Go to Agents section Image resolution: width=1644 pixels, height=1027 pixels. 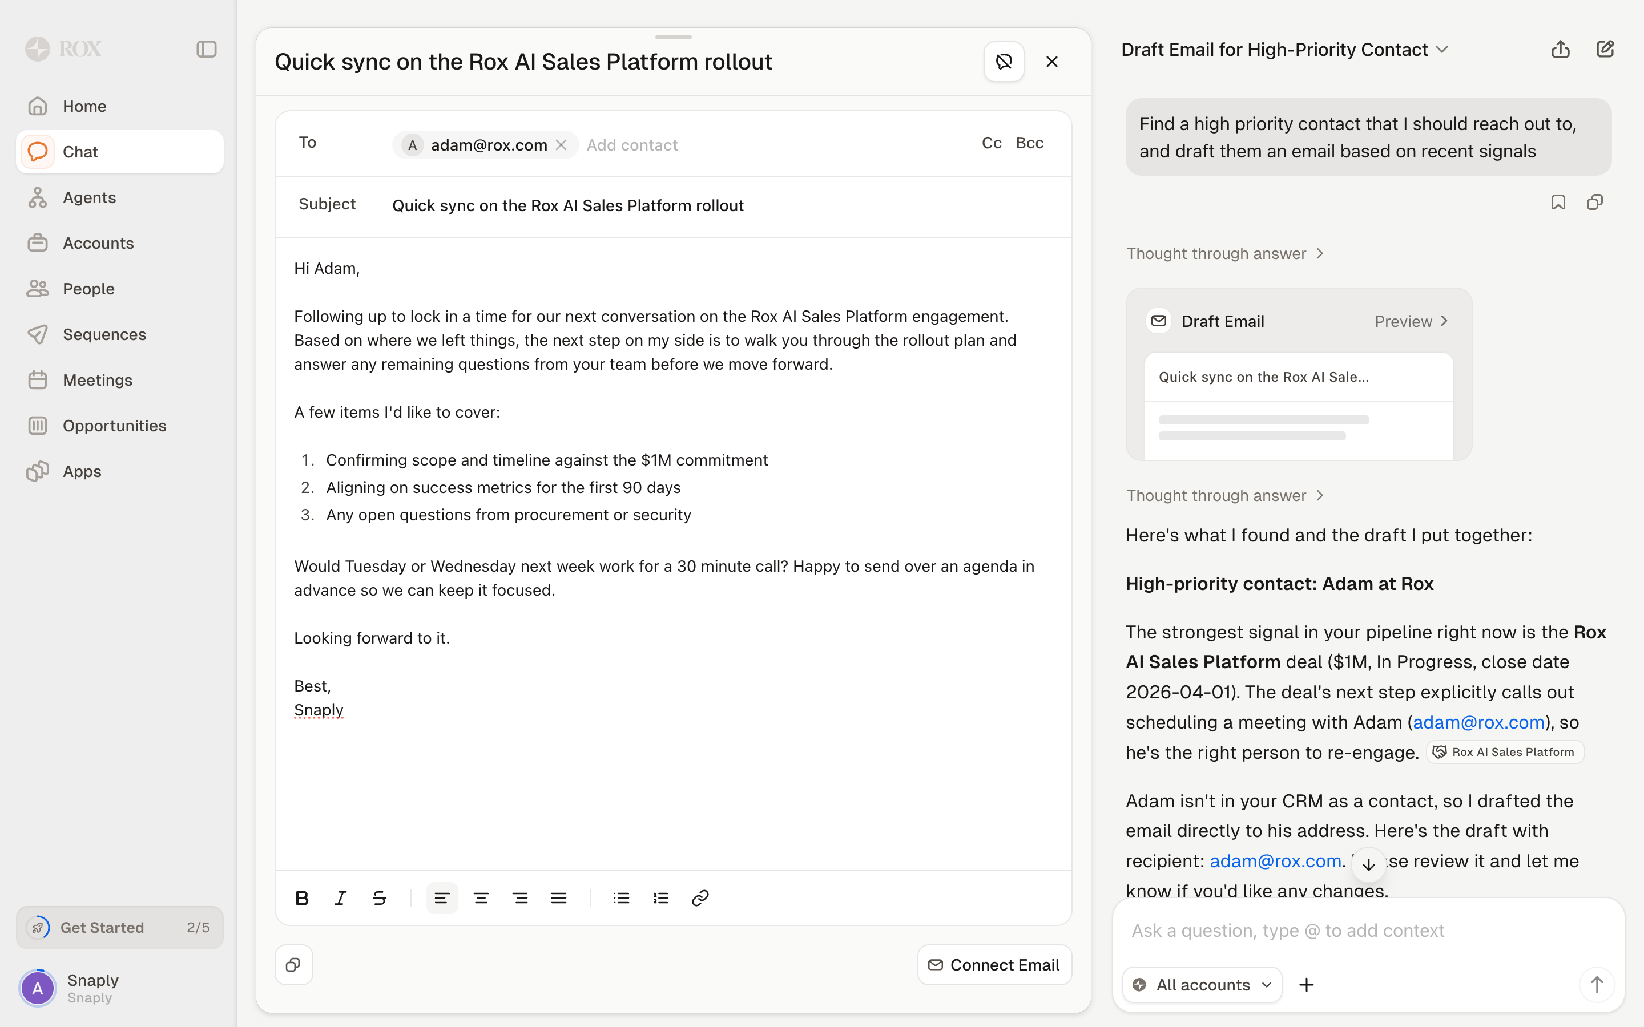tap(119, 197)
